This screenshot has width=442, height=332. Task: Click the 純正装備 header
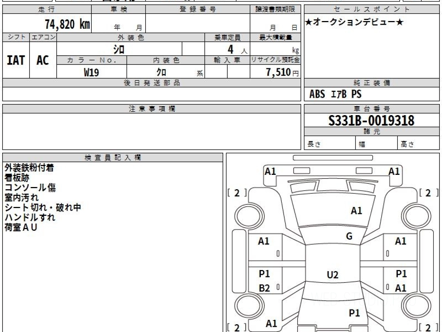[x=372, y=83]
